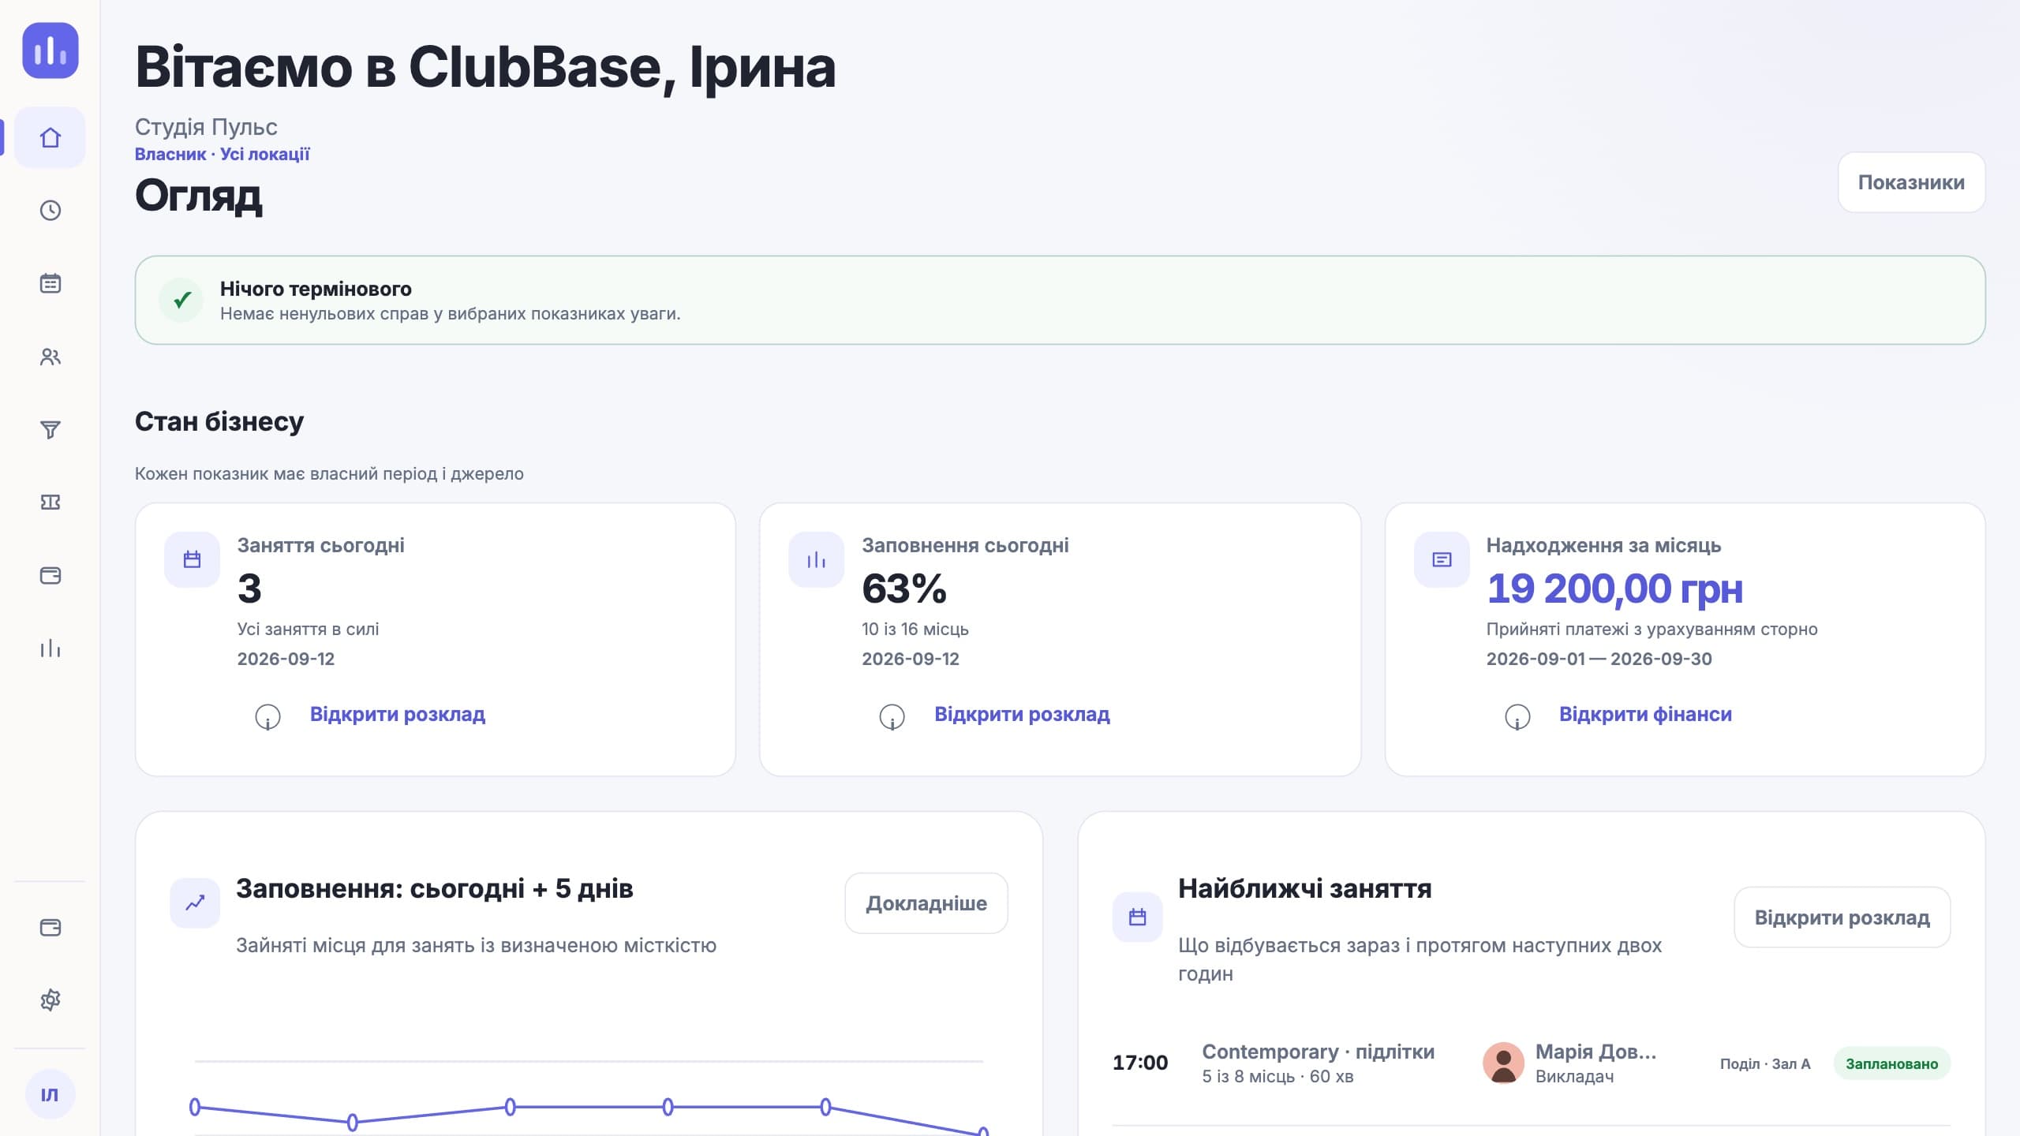Show info for Заняття сьогодні card
This screenshot has width=2020, height=1136.
[267, 716]
